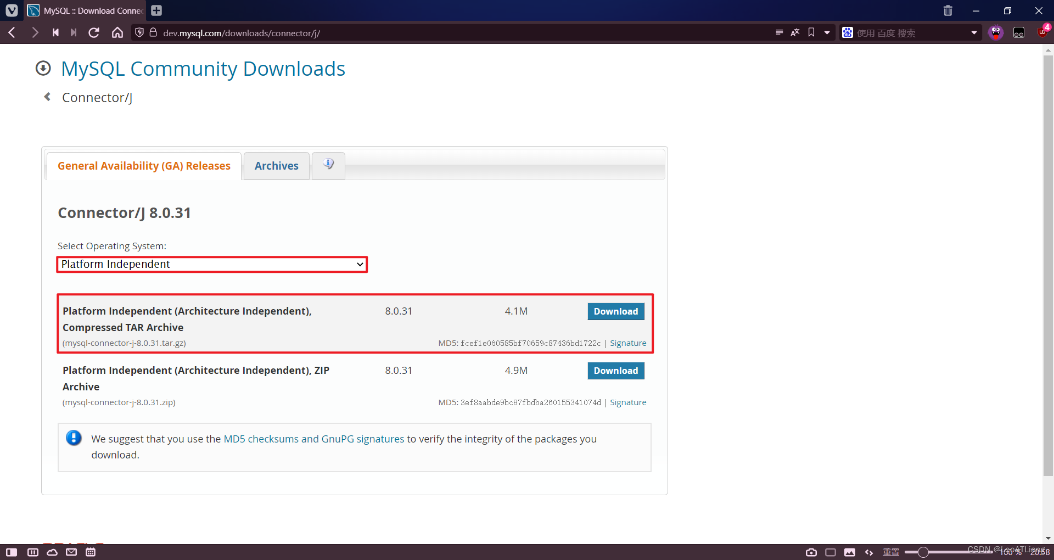1054x560 pixels.
Task: Open the Vivaldi main menu
Action: [x=12, y=10]
